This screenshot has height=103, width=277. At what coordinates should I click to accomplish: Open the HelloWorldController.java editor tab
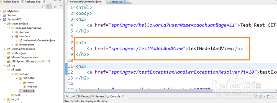86,2
